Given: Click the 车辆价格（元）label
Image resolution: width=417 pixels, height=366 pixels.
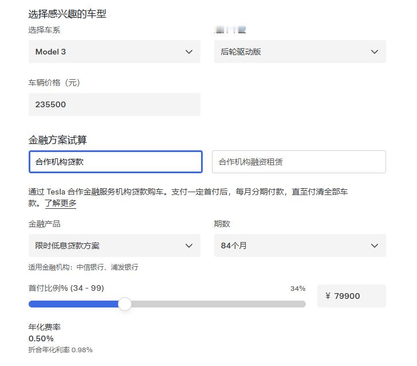Looking at the screenshot, I should [54, 83].
